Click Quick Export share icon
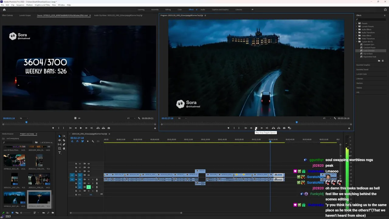 (385, 9)
